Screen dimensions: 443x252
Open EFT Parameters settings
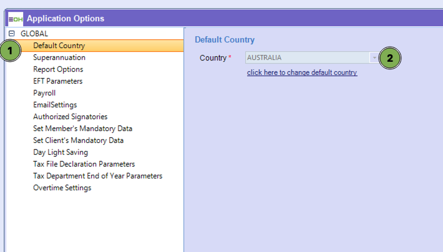(x=57, y=81)
